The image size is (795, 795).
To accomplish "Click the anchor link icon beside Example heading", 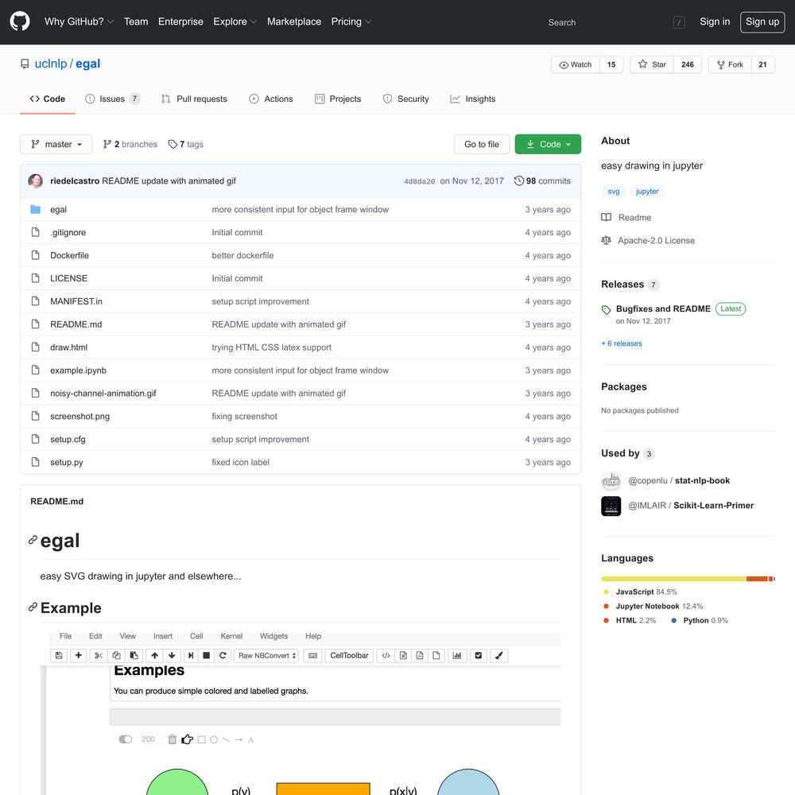I will click(x=33, y=607).
